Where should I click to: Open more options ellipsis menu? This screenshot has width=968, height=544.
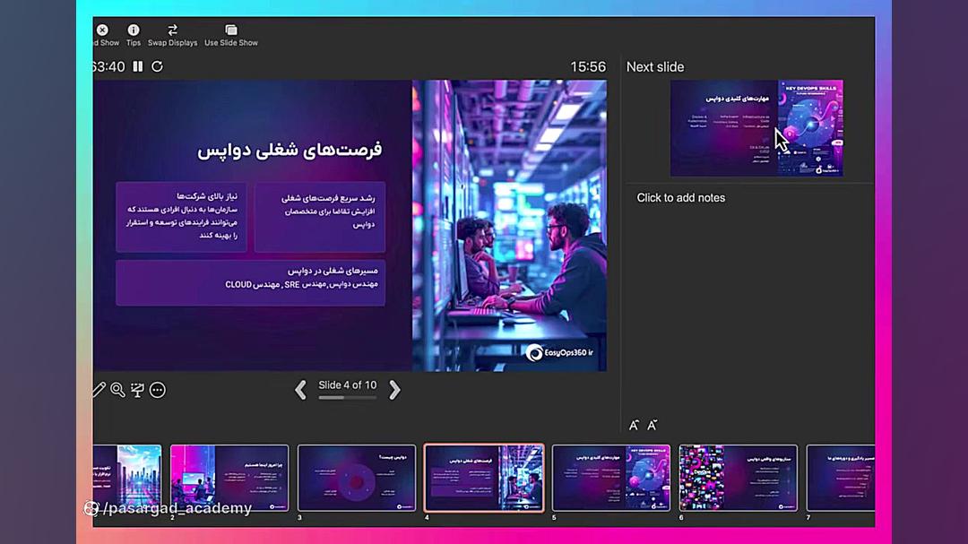pyautogui.click(x=158, y=390)
